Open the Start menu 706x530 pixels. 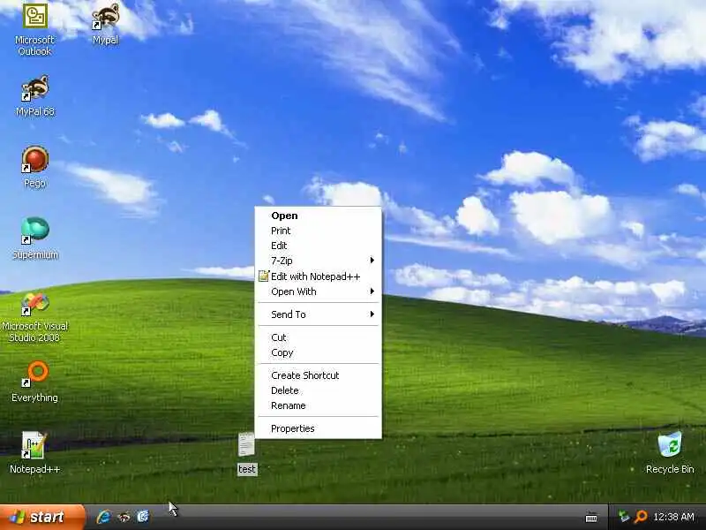[x=42, y=517]
